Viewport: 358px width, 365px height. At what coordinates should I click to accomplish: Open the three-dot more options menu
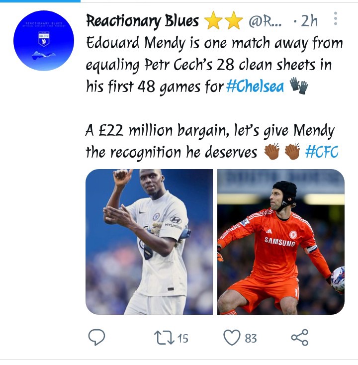(x=336, y=18)
